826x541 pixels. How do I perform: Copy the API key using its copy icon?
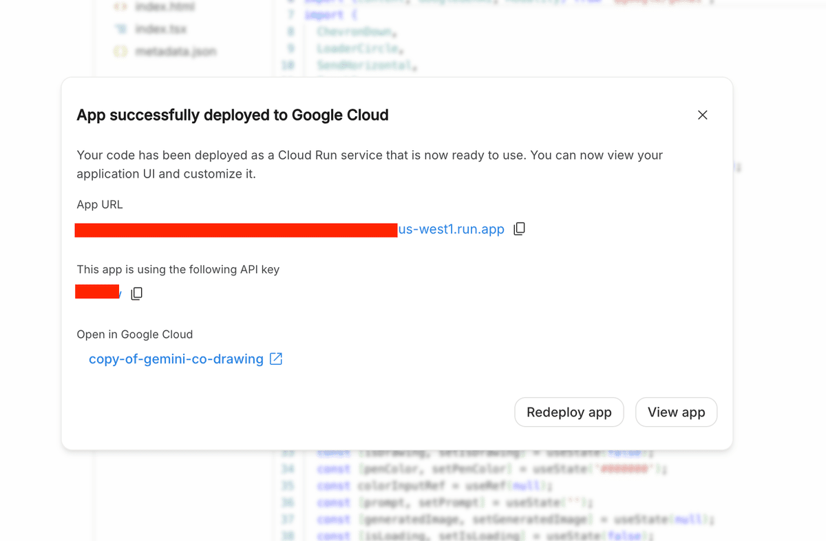pyautogui.click(x=137, y=294)
